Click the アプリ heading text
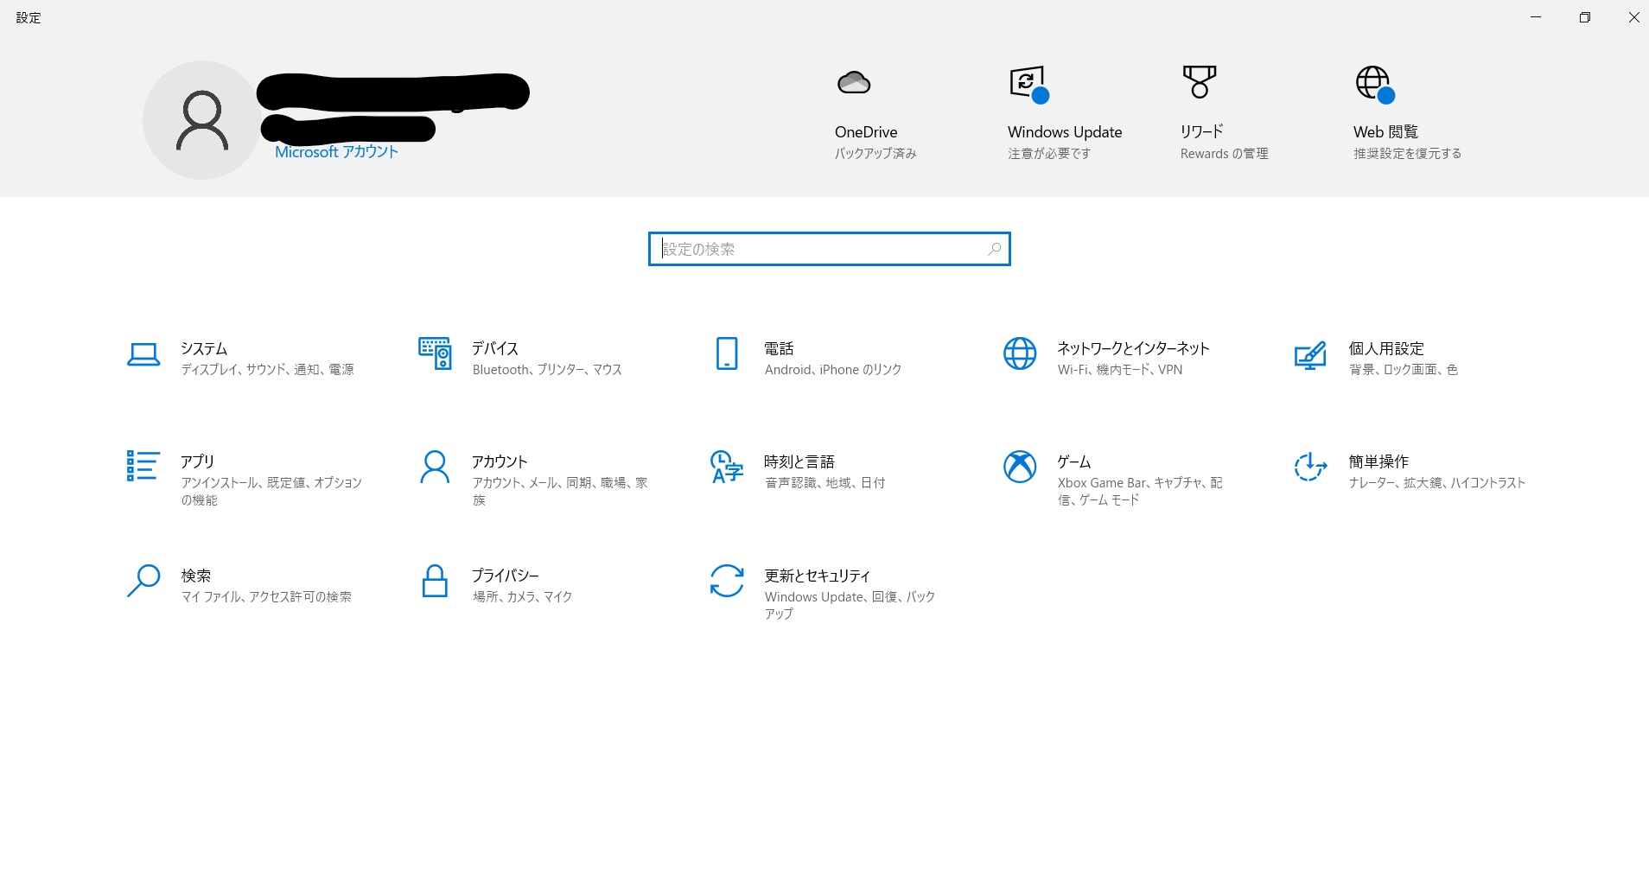Screen dimensions: 1649x878 pyautogui.click(x=197, y=461)
